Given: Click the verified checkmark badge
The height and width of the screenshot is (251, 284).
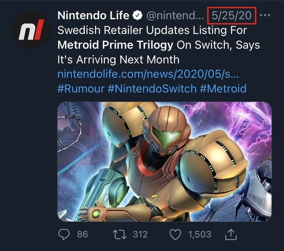Looking at the screenshot, I should pyautogui.click(x=137, y=16).
